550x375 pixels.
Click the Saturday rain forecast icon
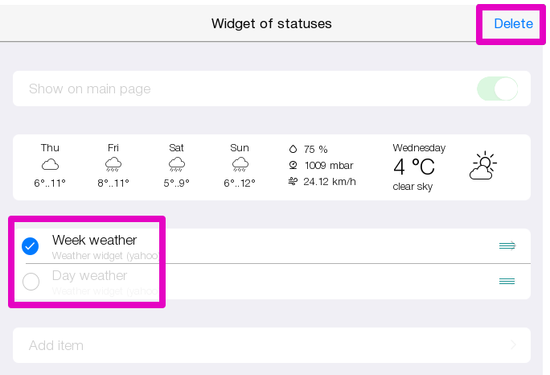point(177,165)
